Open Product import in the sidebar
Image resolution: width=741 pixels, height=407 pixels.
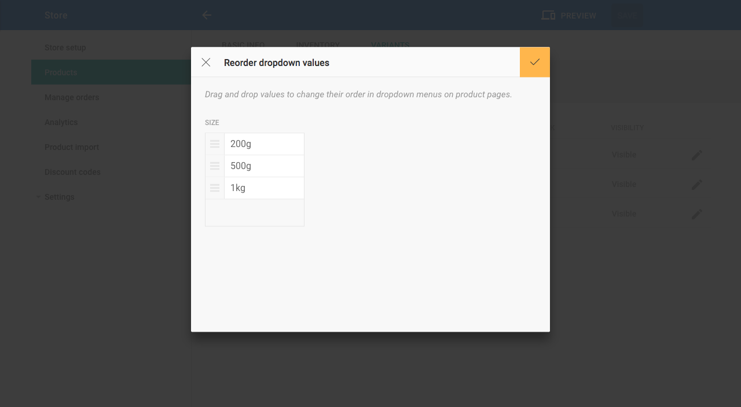[x=72, y=147]
